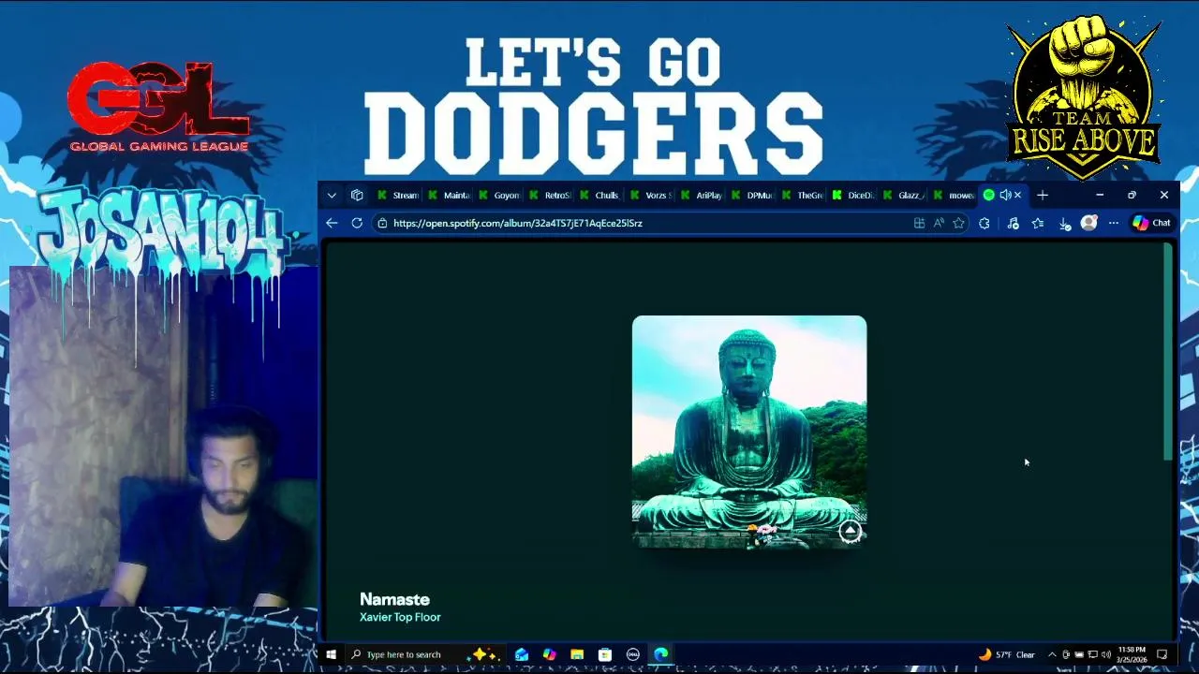
Task: Open the Xavier Top Floor artist link
Action: 400,617
